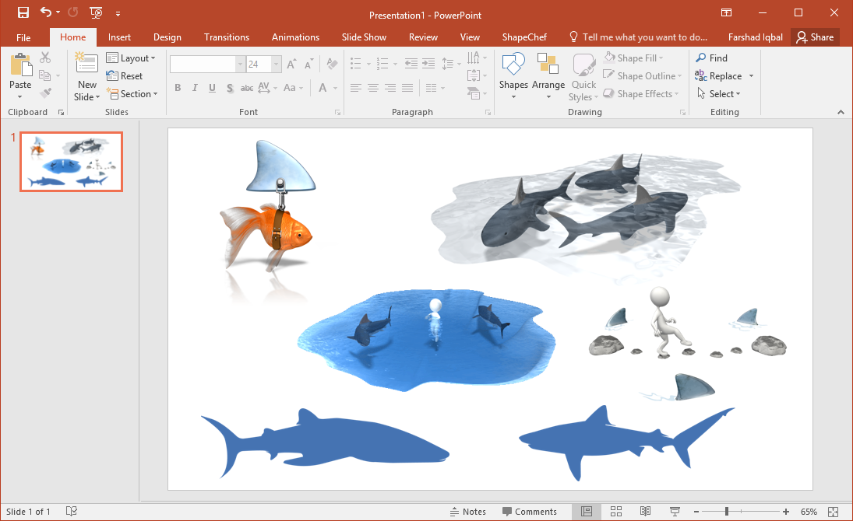
Task: Switch to the Insert tab
Action: 119,37
